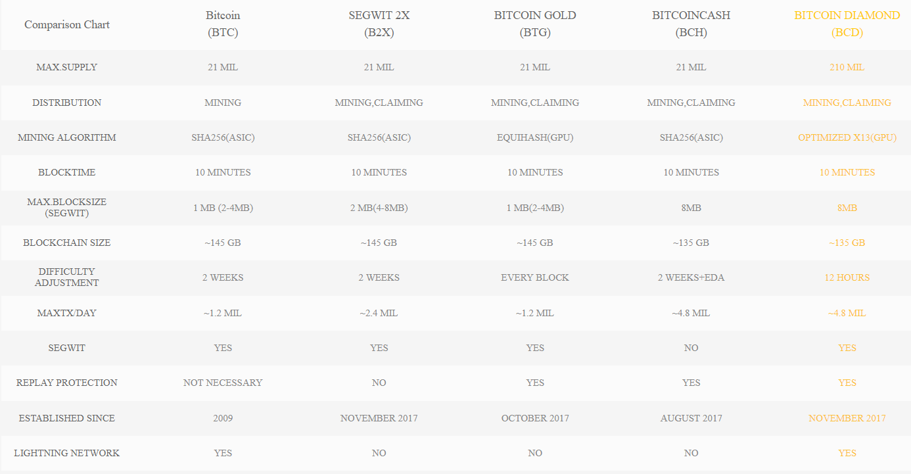The width and height of the screenshot is (911, 474).
Task: Select the SEGWIT 2X (B2X) column header
Action: coord(379,24)
